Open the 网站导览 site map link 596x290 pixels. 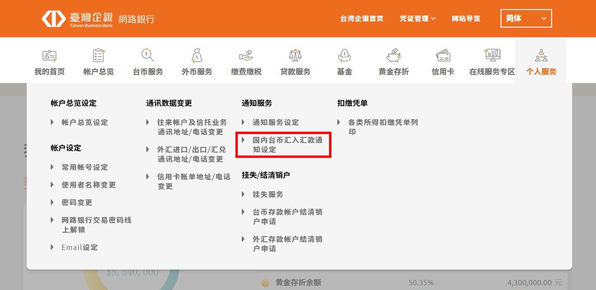point(466,19)
